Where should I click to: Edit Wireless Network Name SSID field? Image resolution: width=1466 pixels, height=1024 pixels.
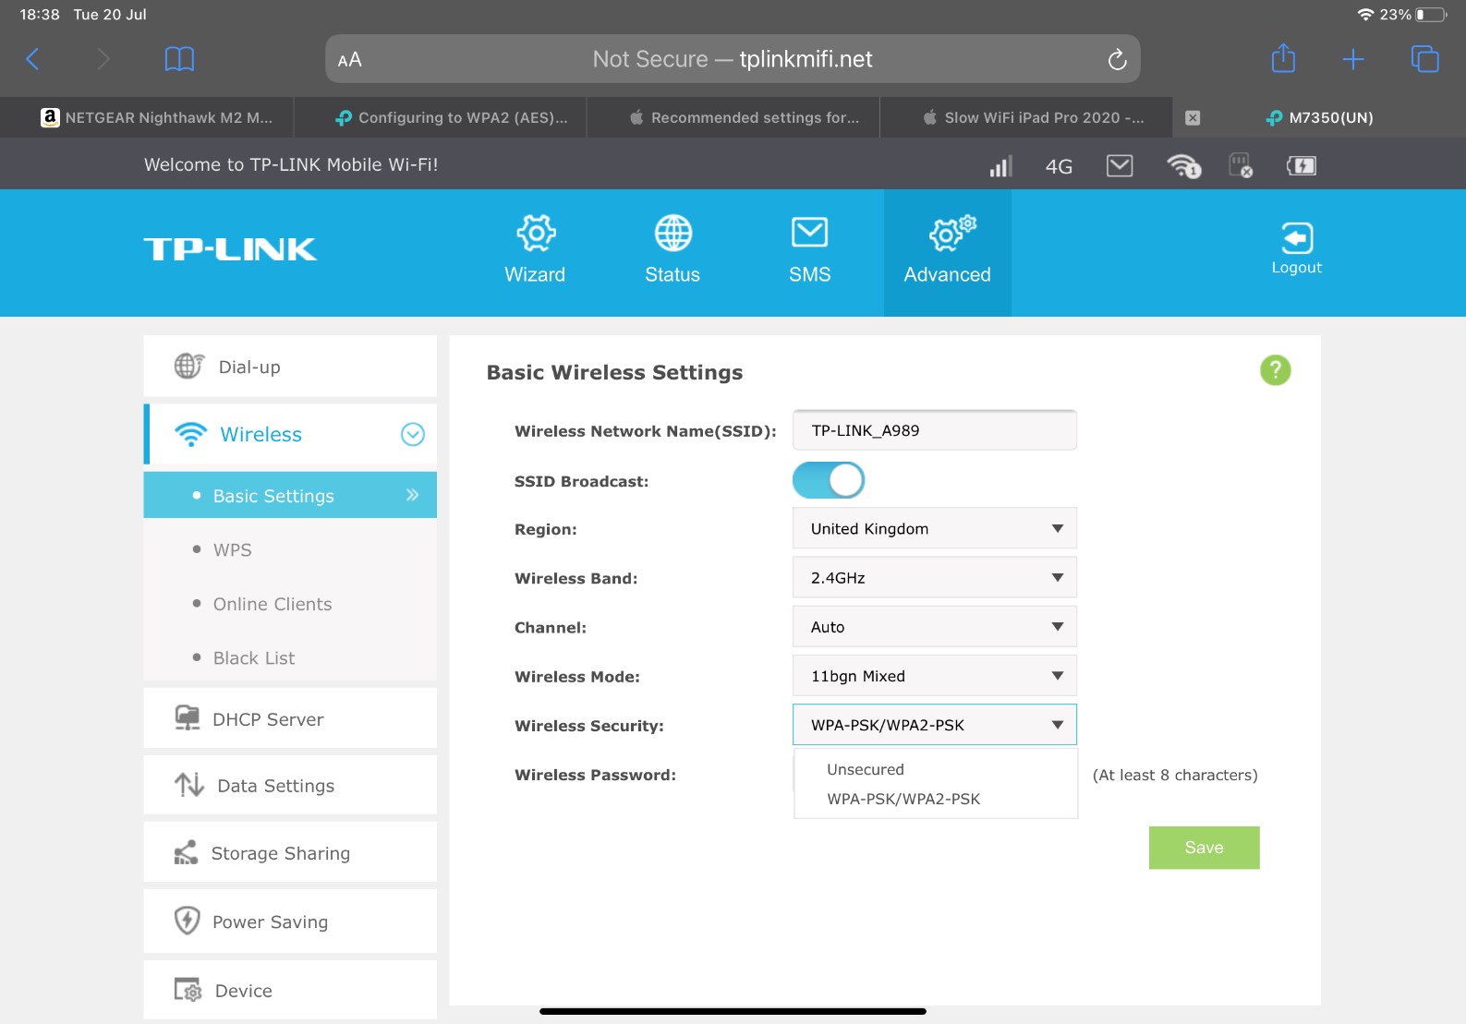pos(935,430)
